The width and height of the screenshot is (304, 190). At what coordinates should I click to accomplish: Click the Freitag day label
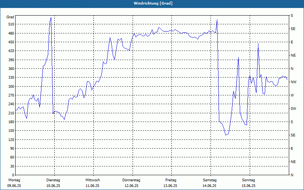pos(171,180)
